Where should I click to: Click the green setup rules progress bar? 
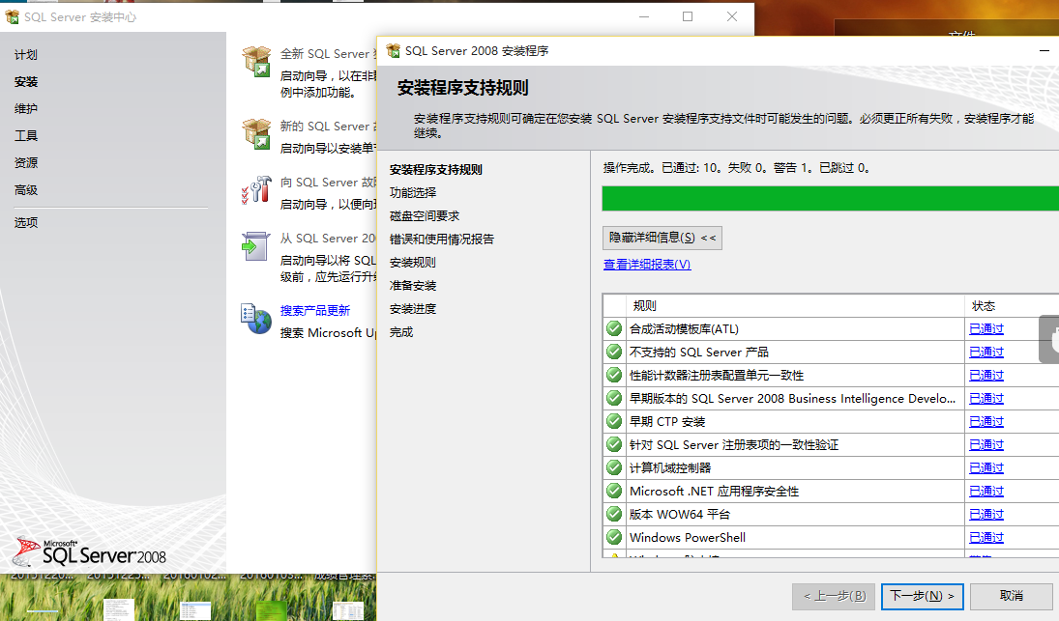(x=830, y=199)
